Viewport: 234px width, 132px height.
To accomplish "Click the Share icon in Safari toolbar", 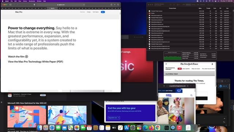I will coord(111,5).
